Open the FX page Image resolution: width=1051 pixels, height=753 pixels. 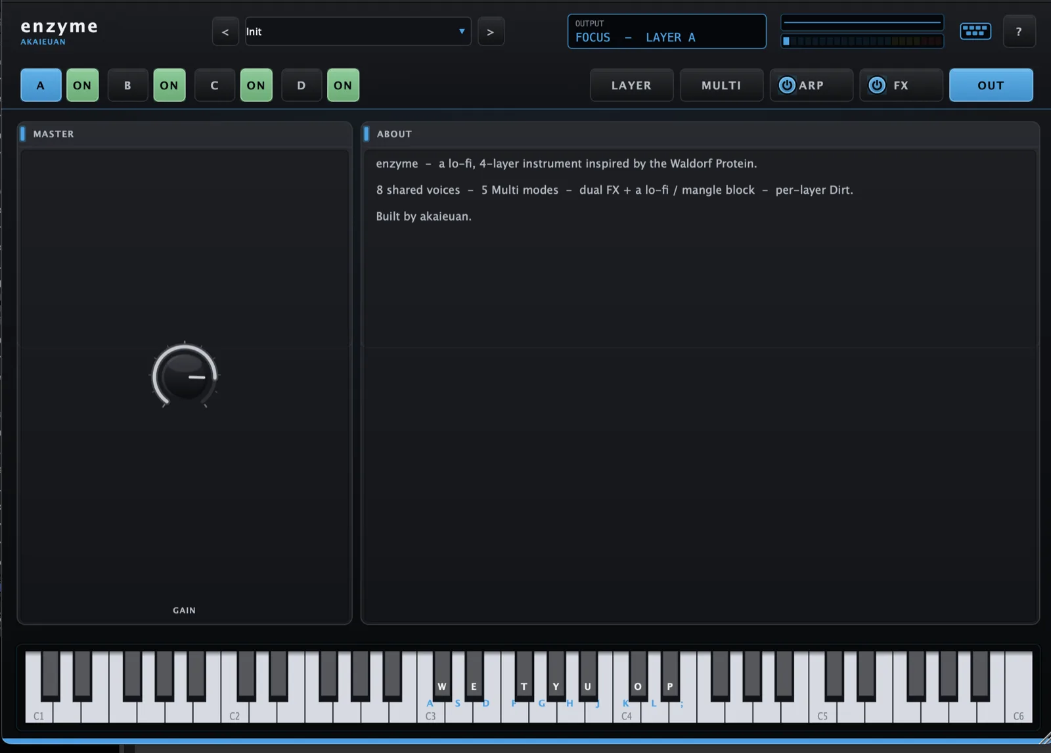pyautogui.click(x=901, y=85)
